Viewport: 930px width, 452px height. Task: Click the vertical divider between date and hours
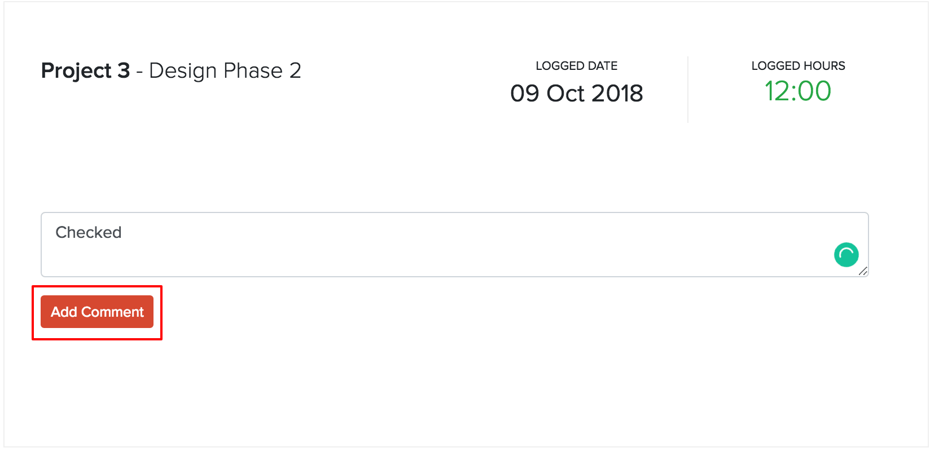pyautogui.click(x=688, y=89)
